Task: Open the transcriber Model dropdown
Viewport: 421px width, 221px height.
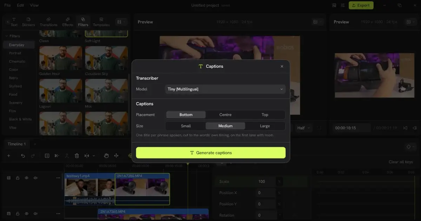Action: [225, 89]
